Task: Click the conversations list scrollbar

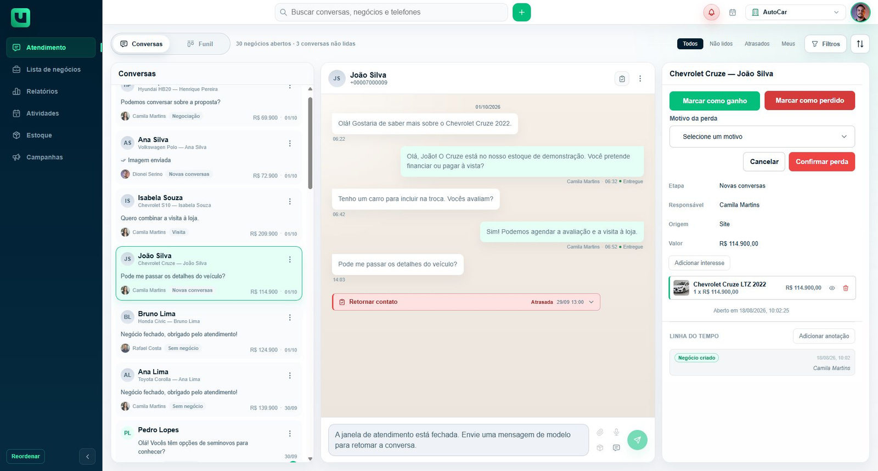Action: point(310,144)
